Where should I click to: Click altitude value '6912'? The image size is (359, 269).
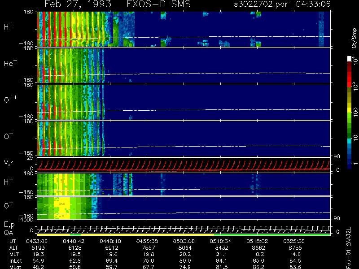(x=112, y=248)
